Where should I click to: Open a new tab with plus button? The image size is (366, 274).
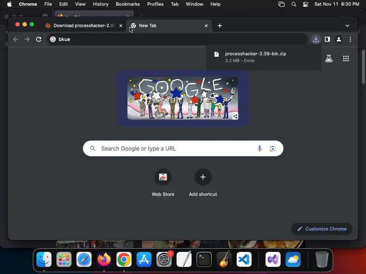[220, 26]
